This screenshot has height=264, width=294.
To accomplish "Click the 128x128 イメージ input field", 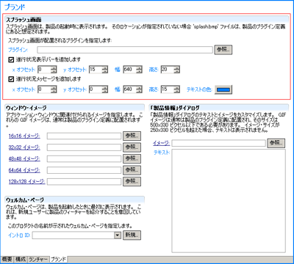I will (84, 182).
